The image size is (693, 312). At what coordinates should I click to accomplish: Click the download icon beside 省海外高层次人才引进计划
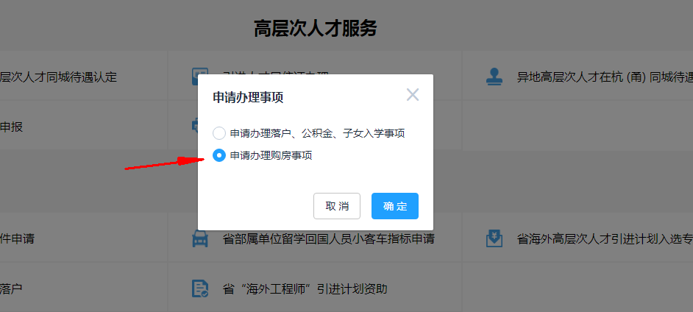pyautogui.click(x=494, y=239)
